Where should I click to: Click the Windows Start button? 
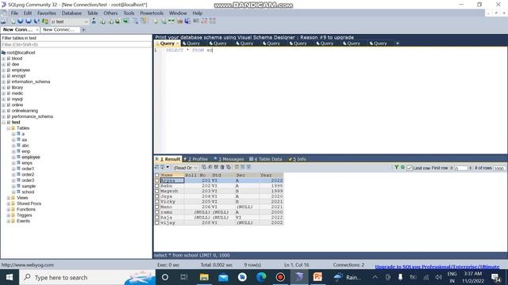tap(10, 277)
